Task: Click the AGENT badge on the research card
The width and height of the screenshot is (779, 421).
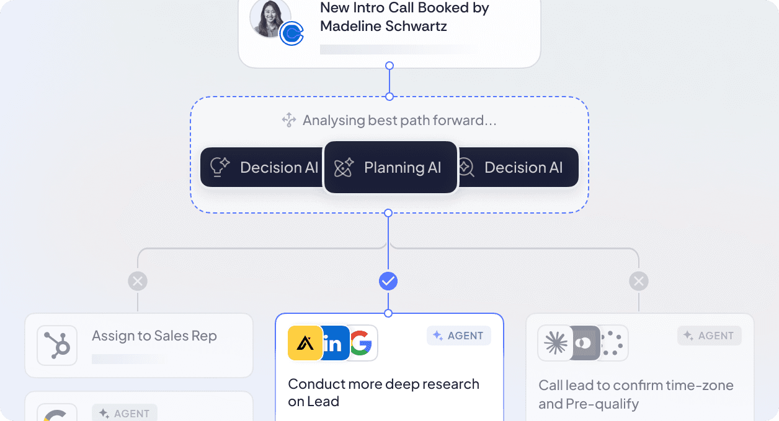Action: (459, 335)
